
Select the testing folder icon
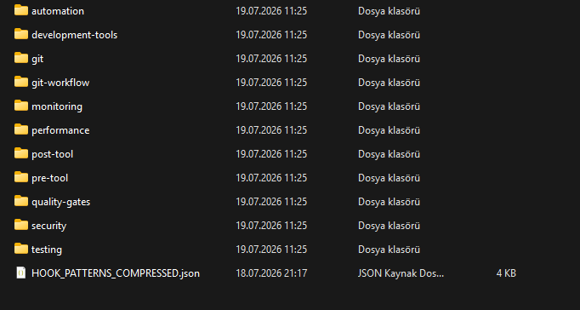pos(21,249)
